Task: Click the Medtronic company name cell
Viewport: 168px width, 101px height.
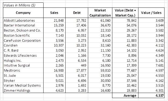Action: 23,71
